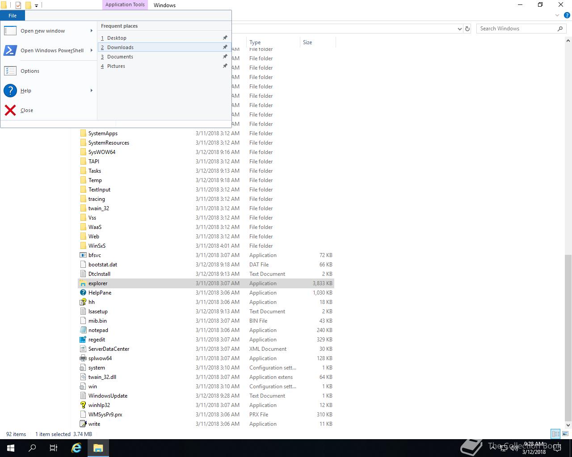
Task: Click the refresh icon beside address bar
Action: 467,29
